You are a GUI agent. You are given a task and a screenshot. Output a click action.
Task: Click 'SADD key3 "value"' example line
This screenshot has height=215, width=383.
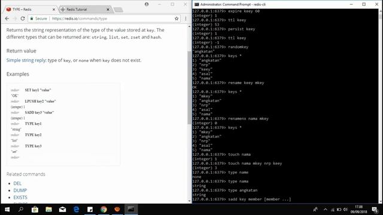click(39, 112)
